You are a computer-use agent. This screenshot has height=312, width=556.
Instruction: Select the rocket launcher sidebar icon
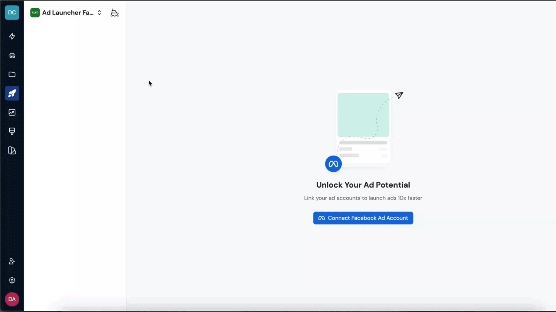pyautogui.click(x=12, y=93)
